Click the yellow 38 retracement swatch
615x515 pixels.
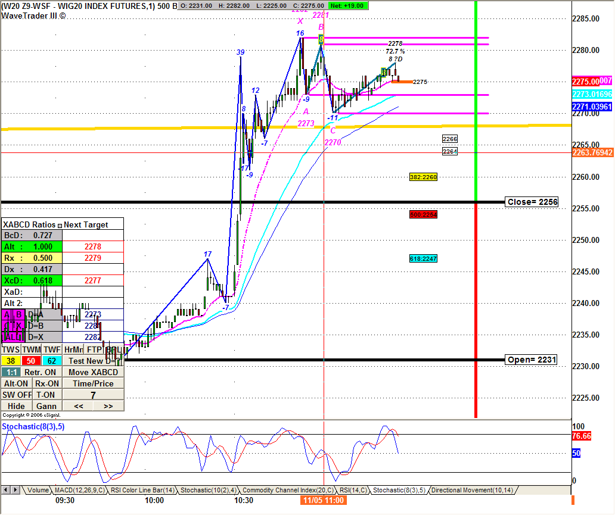click(11, 361)
